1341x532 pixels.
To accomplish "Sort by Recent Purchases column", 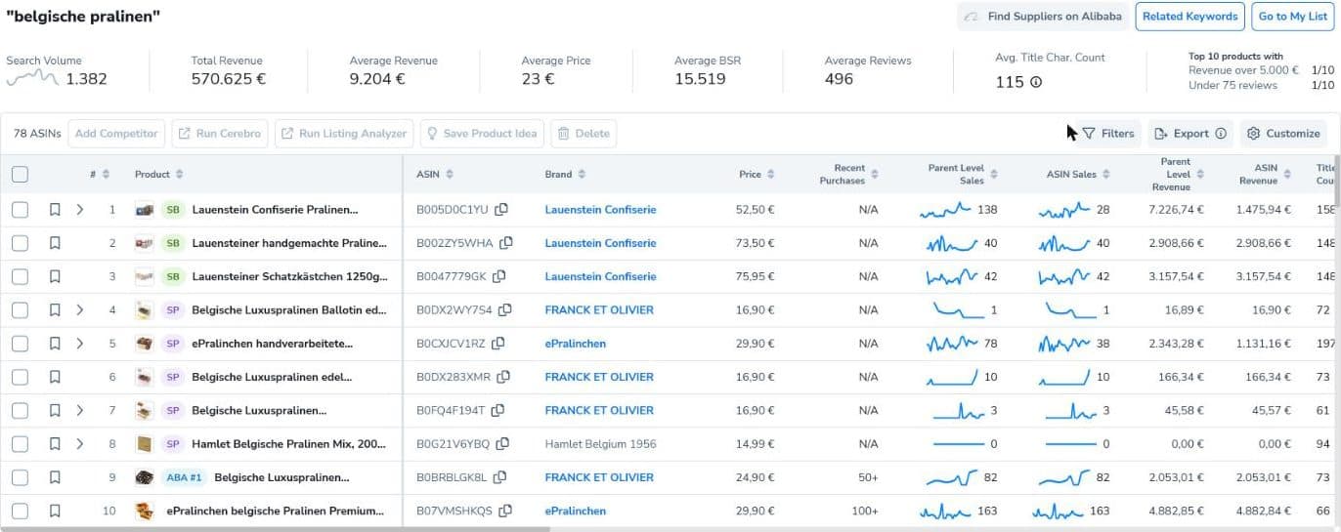I will coord(875,175).
